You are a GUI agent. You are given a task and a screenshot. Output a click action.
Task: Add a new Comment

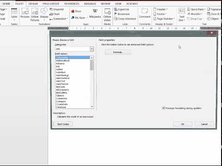144,13
